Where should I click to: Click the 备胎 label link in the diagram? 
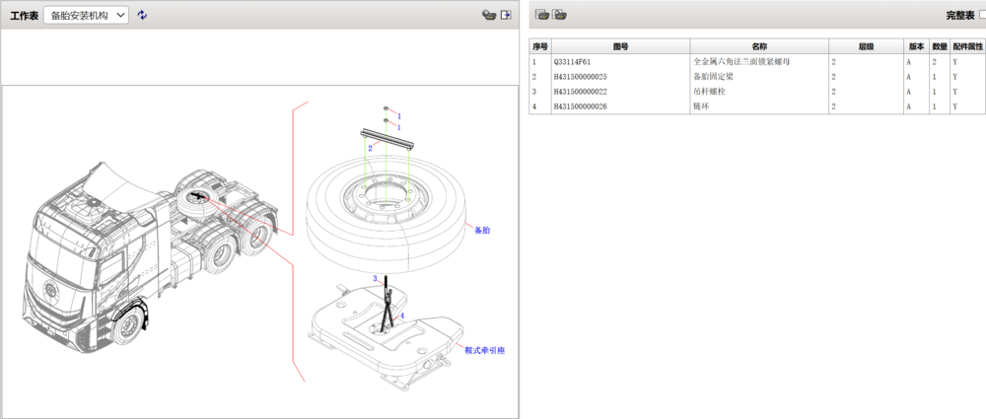pos(482,230)
